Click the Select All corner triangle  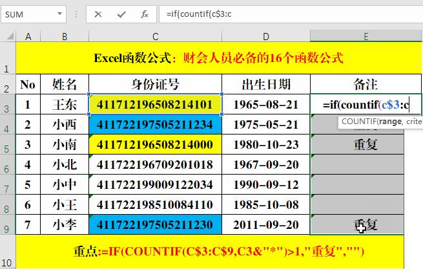click(x=10, y=36)
